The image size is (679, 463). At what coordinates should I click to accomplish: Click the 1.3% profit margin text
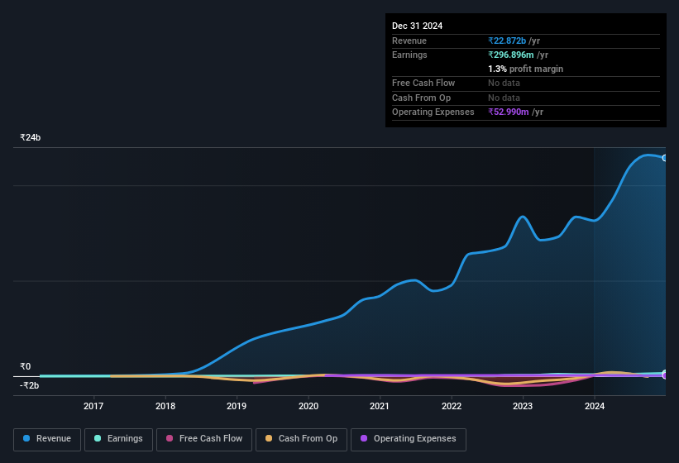click(x=525, y=69)
